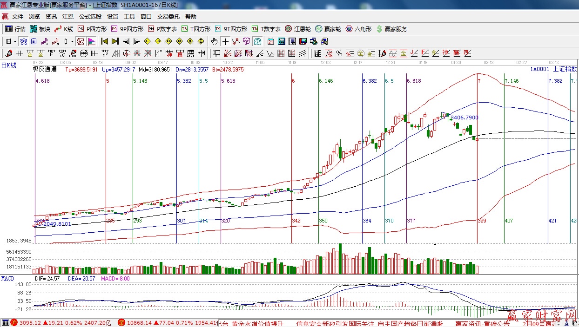Image resolution: width=579 pixels, height=327 pixels.
Task: Select the P四方形 square tool
Action: click(x=92, y=29)
